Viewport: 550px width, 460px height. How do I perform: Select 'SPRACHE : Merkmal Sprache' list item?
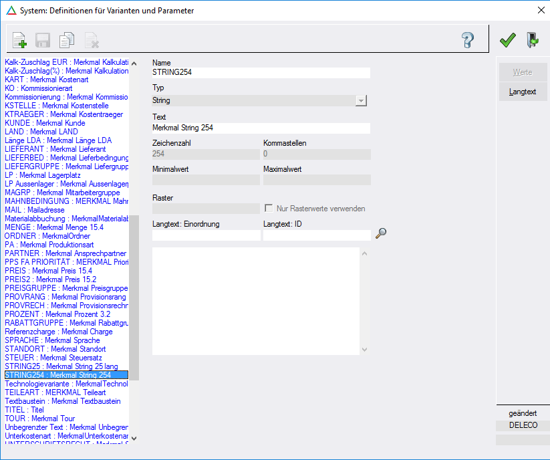coord(52,340)
